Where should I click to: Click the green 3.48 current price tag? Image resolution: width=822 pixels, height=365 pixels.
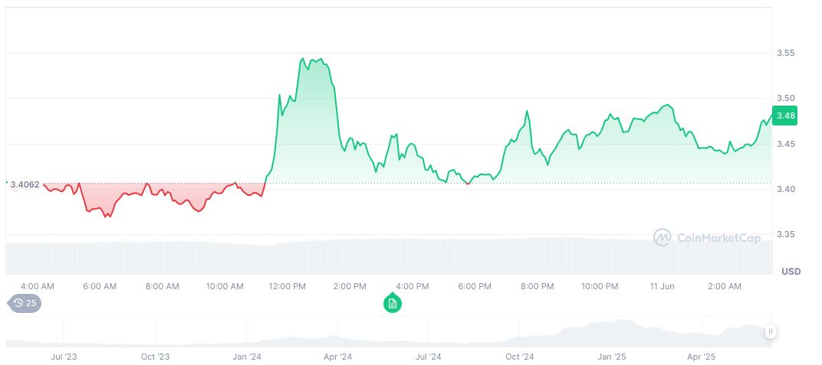[785, 116]
